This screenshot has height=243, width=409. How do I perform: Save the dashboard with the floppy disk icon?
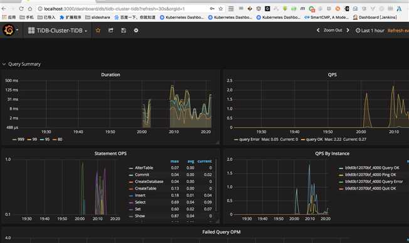124,31
